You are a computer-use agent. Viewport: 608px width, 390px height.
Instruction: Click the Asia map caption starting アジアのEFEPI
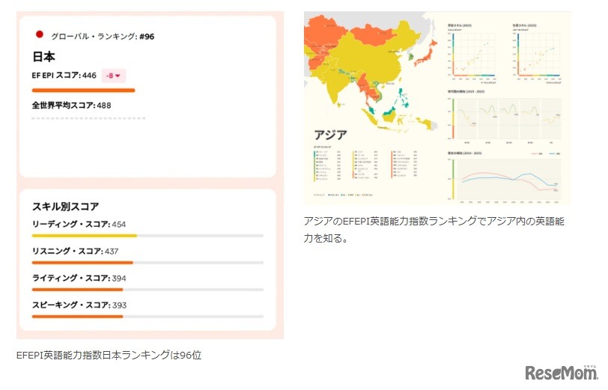434,230
